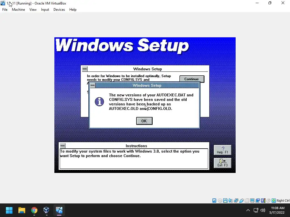Image resolution: width=290 pixels, height=217 pixels.
Task: Click the Continue button in Windows Setup
Action: [192, 79]
